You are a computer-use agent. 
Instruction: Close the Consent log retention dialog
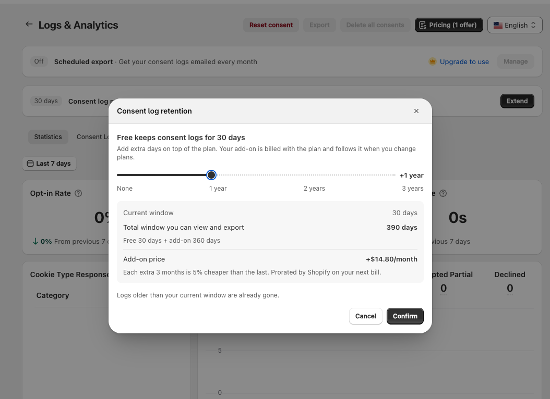(x=416, y=111)
